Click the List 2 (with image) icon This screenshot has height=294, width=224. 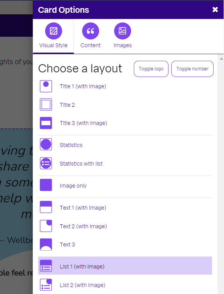pyautogui.click(x=46, y=285)
